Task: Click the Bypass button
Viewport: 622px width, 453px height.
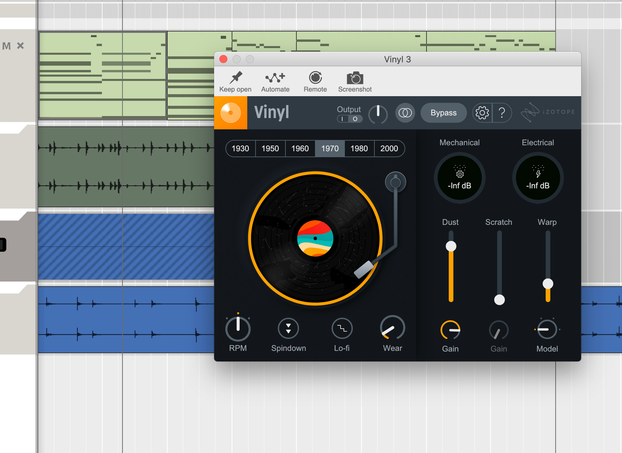Action: 443,113
